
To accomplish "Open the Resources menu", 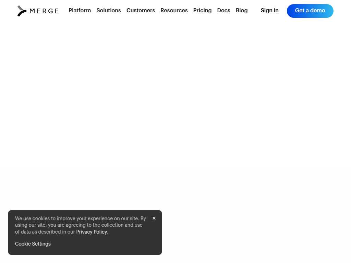I will [174, 11].
